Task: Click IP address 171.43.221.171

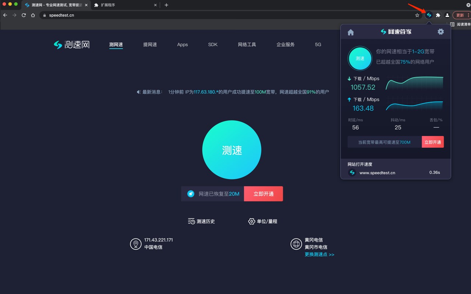Action: coord(159,240)
